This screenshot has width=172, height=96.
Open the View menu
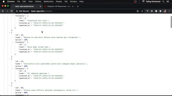(30, 2)
